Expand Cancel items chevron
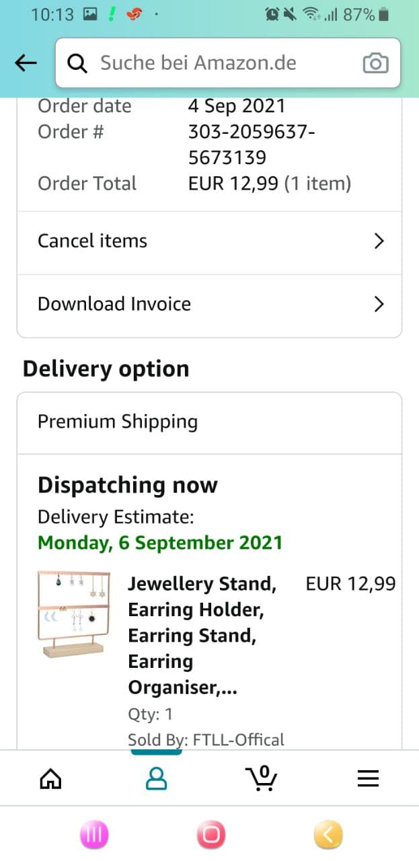The width and height of the screenshot is (419, 861). tap(379, 241)
